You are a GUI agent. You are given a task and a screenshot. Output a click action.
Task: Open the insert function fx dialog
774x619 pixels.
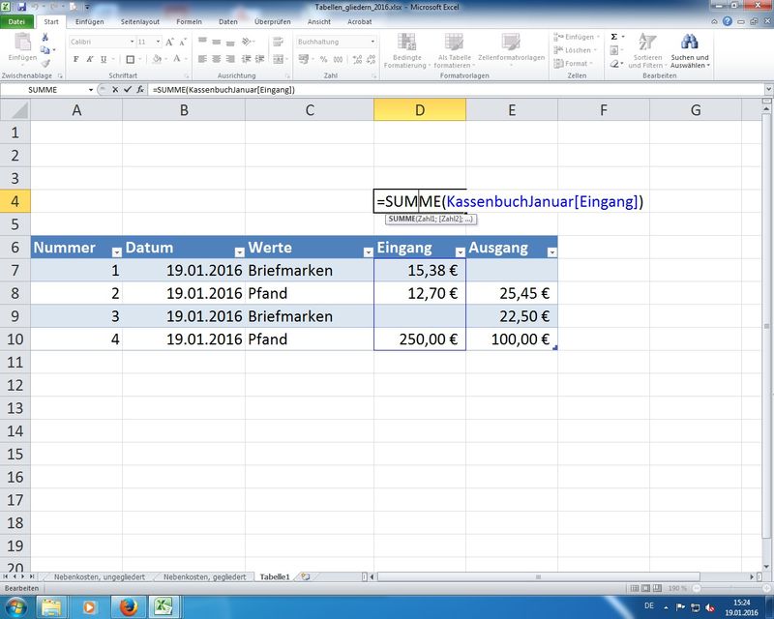click(141, 89)
